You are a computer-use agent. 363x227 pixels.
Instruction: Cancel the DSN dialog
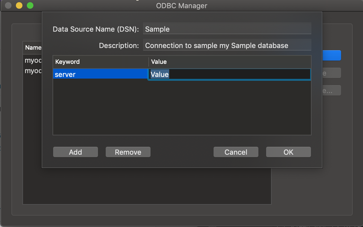tap(236, 152)
